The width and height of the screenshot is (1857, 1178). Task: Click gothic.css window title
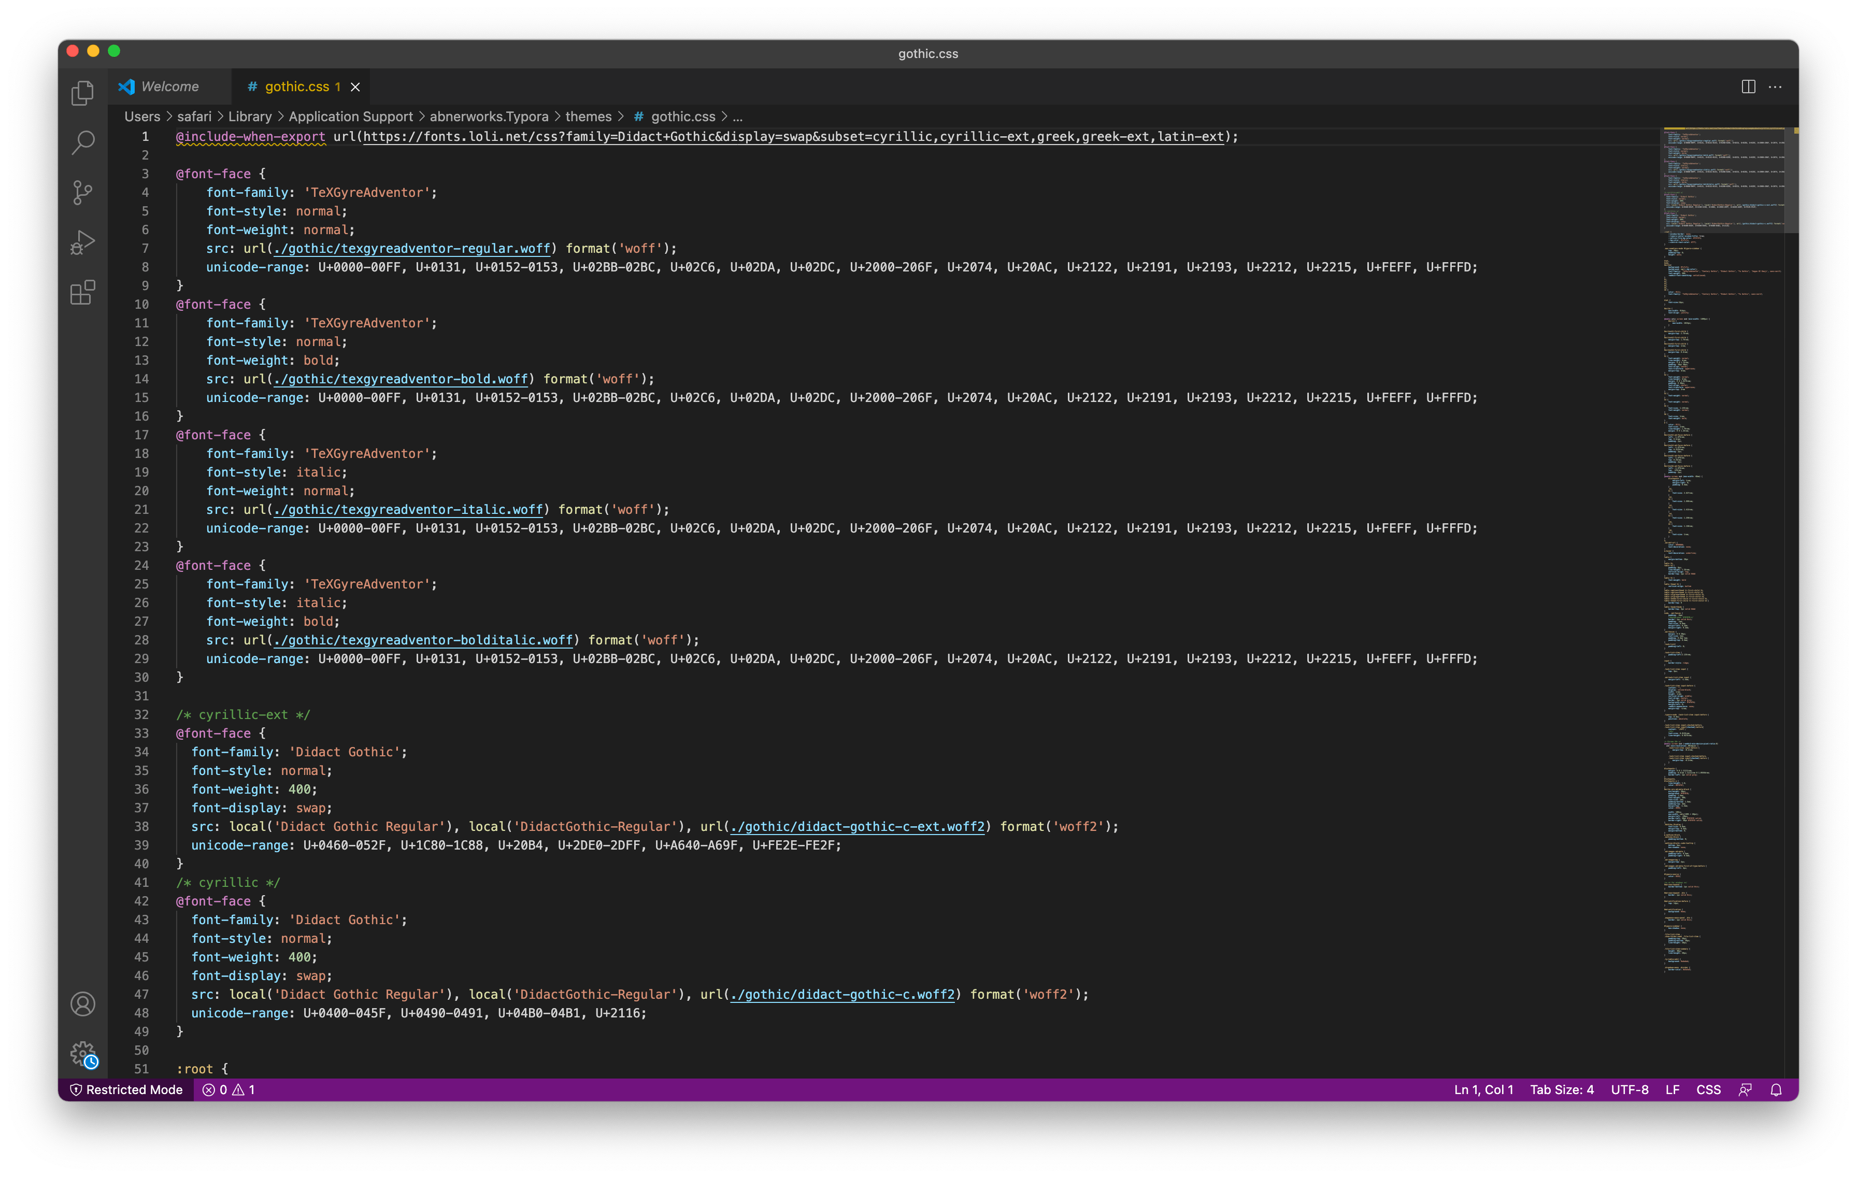928,53
